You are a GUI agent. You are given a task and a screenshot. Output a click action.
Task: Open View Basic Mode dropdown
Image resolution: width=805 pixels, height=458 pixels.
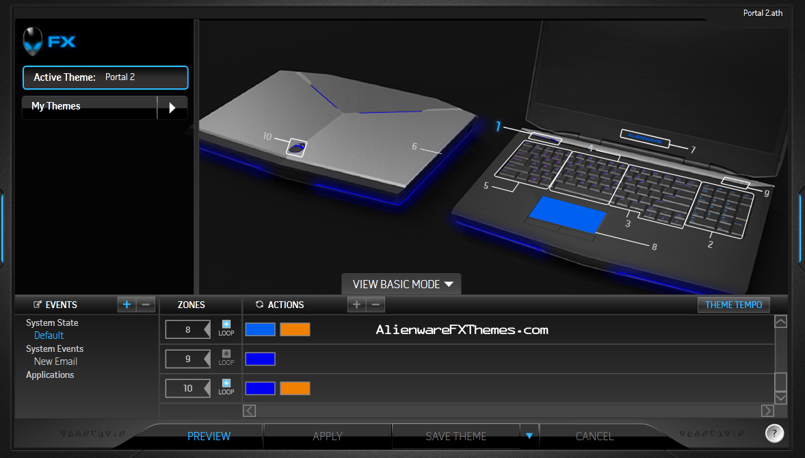coord(401,284)
